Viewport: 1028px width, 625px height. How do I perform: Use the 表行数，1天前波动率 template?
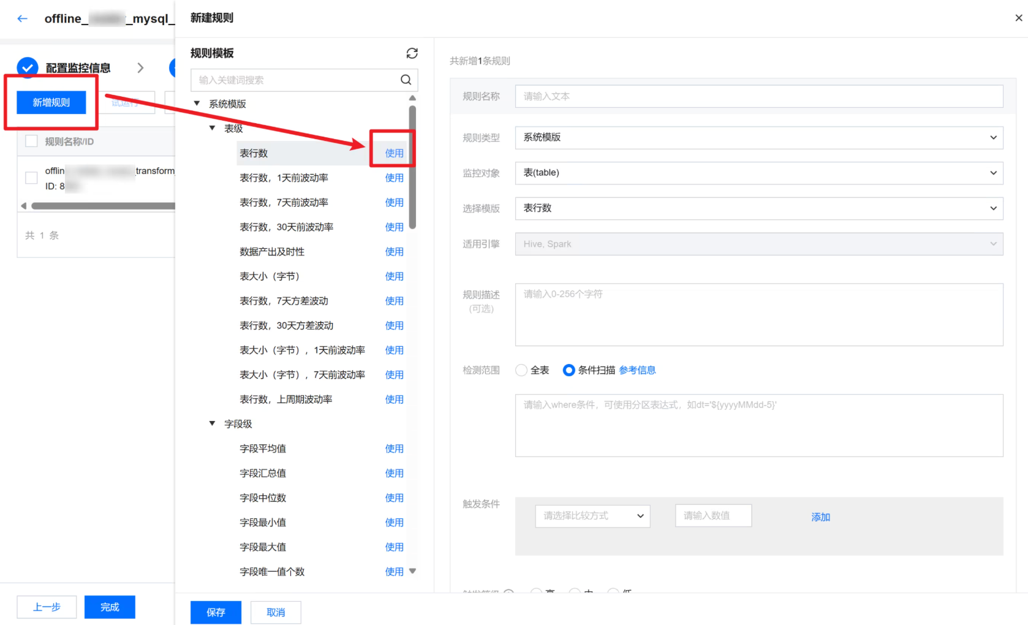(x=394, y=178)
